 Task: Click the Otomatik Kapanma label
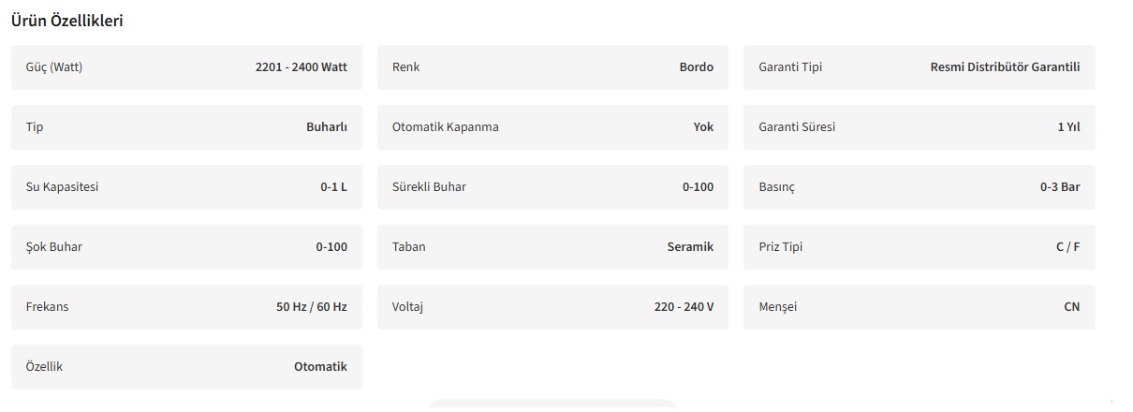pos(445,127)
